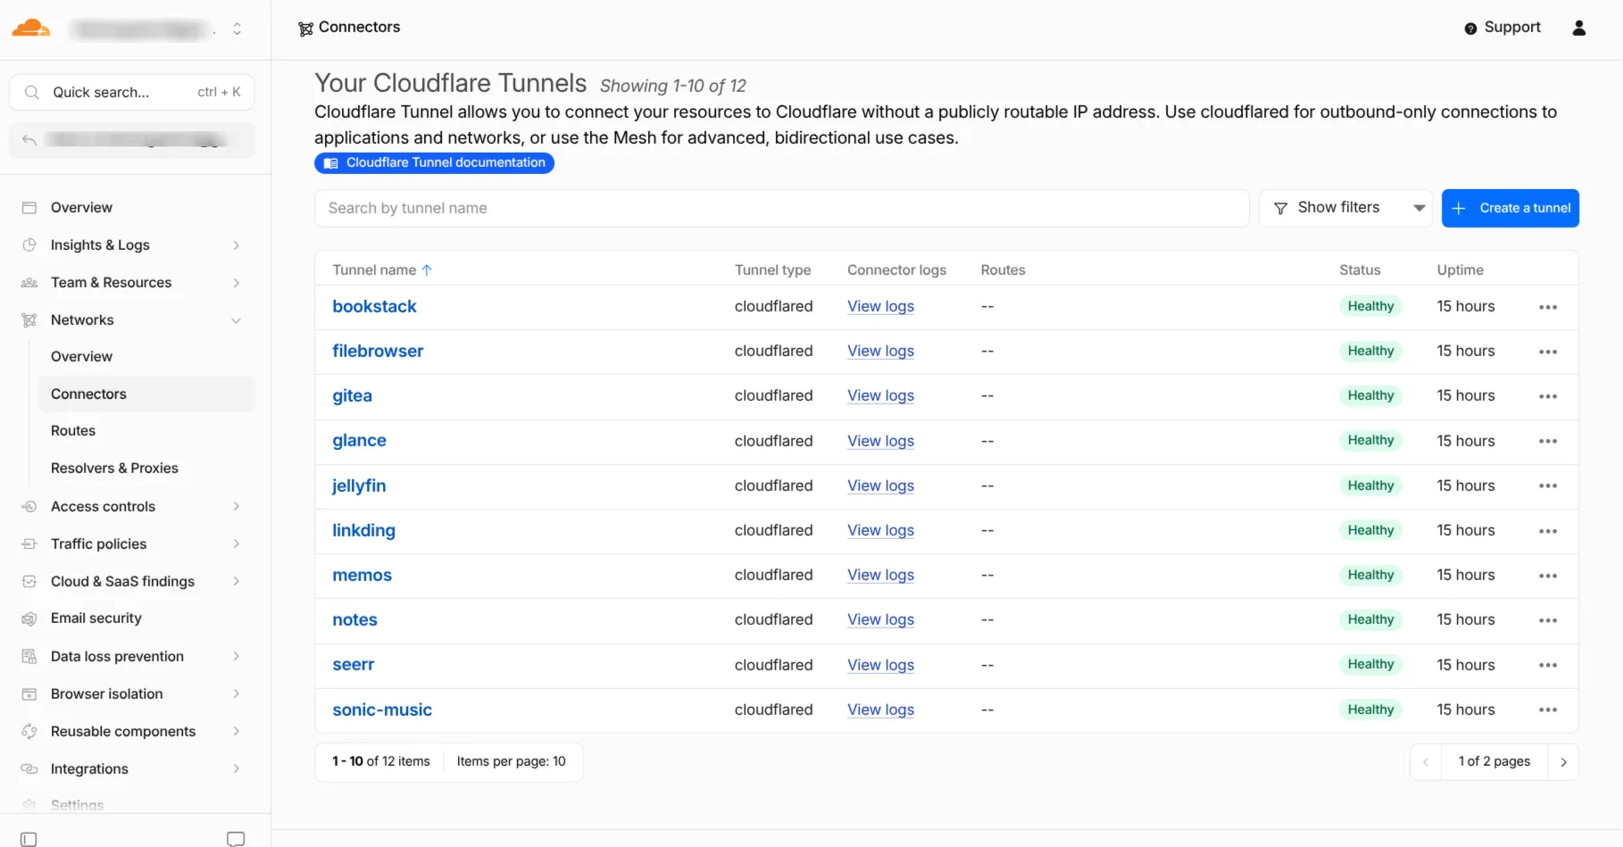Expand Insights & Logs chevron
This screenshot has height=847, width=1623.
[237, 245]
